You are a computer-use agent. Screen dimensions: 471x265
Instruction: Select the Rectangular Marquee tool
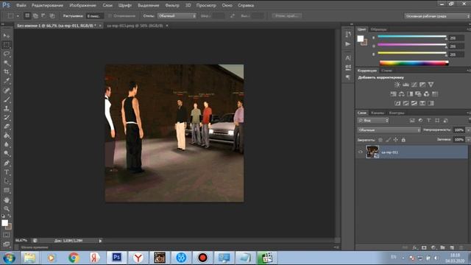(7, 45)
